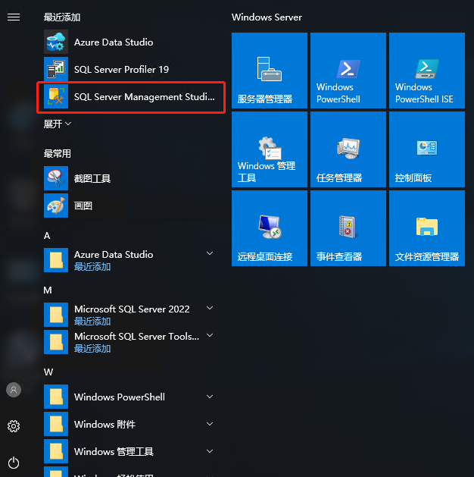
Task: Open the 截图工具 snipping tool
Action: pyautogui.click(x=130, y=178)
